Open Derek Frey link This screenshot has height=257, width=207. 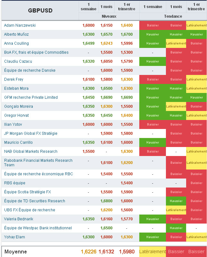click(x=14, y=79)
